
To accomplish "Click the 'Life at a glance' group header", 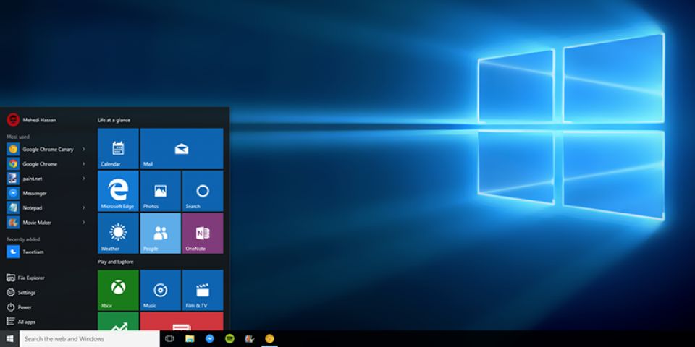I will [x=114, y=120].
